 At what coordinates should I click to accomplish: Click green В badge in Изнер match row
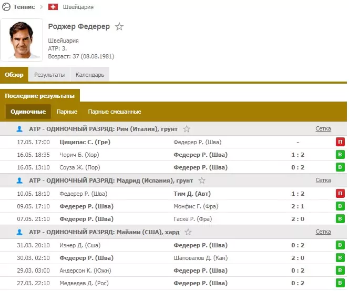click(340, 245)
